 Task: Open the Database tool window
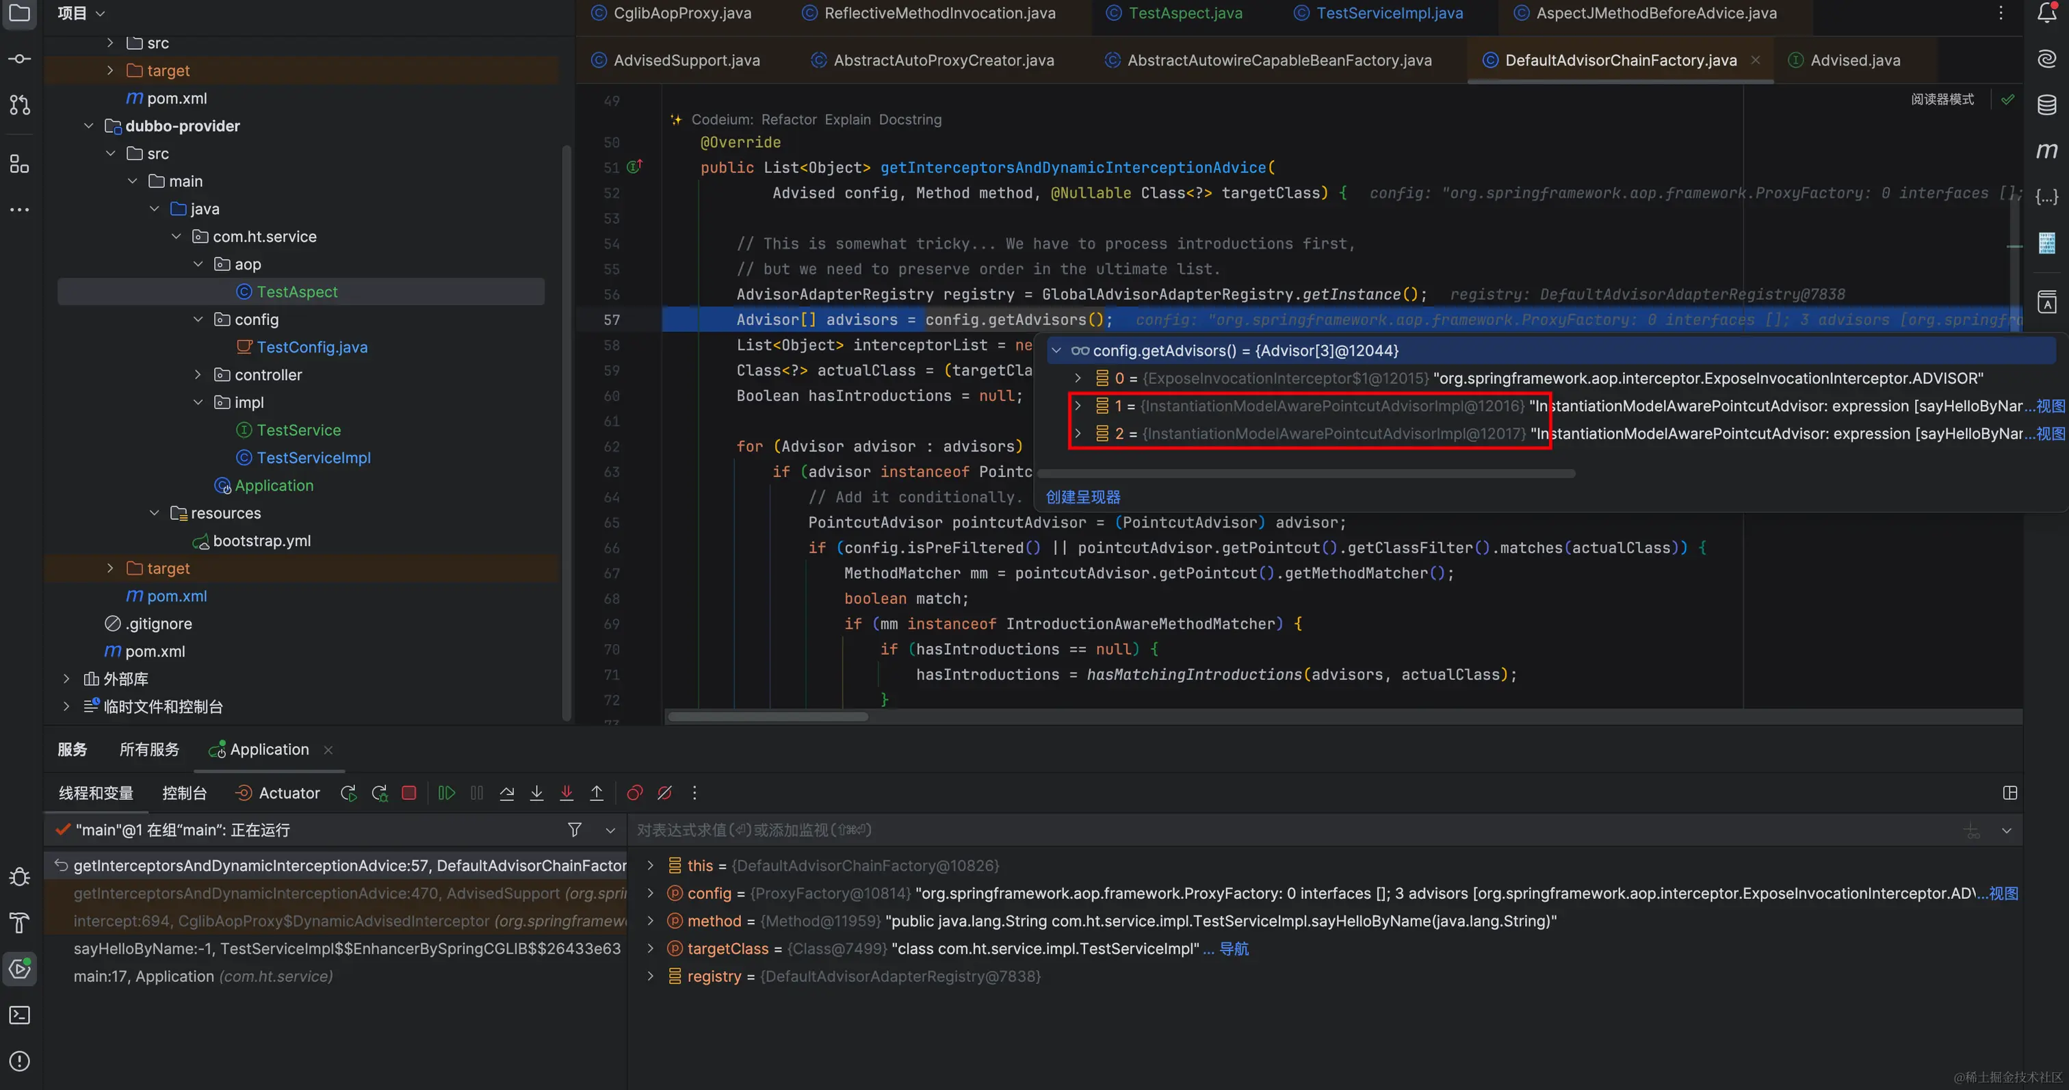[2046, 105]
